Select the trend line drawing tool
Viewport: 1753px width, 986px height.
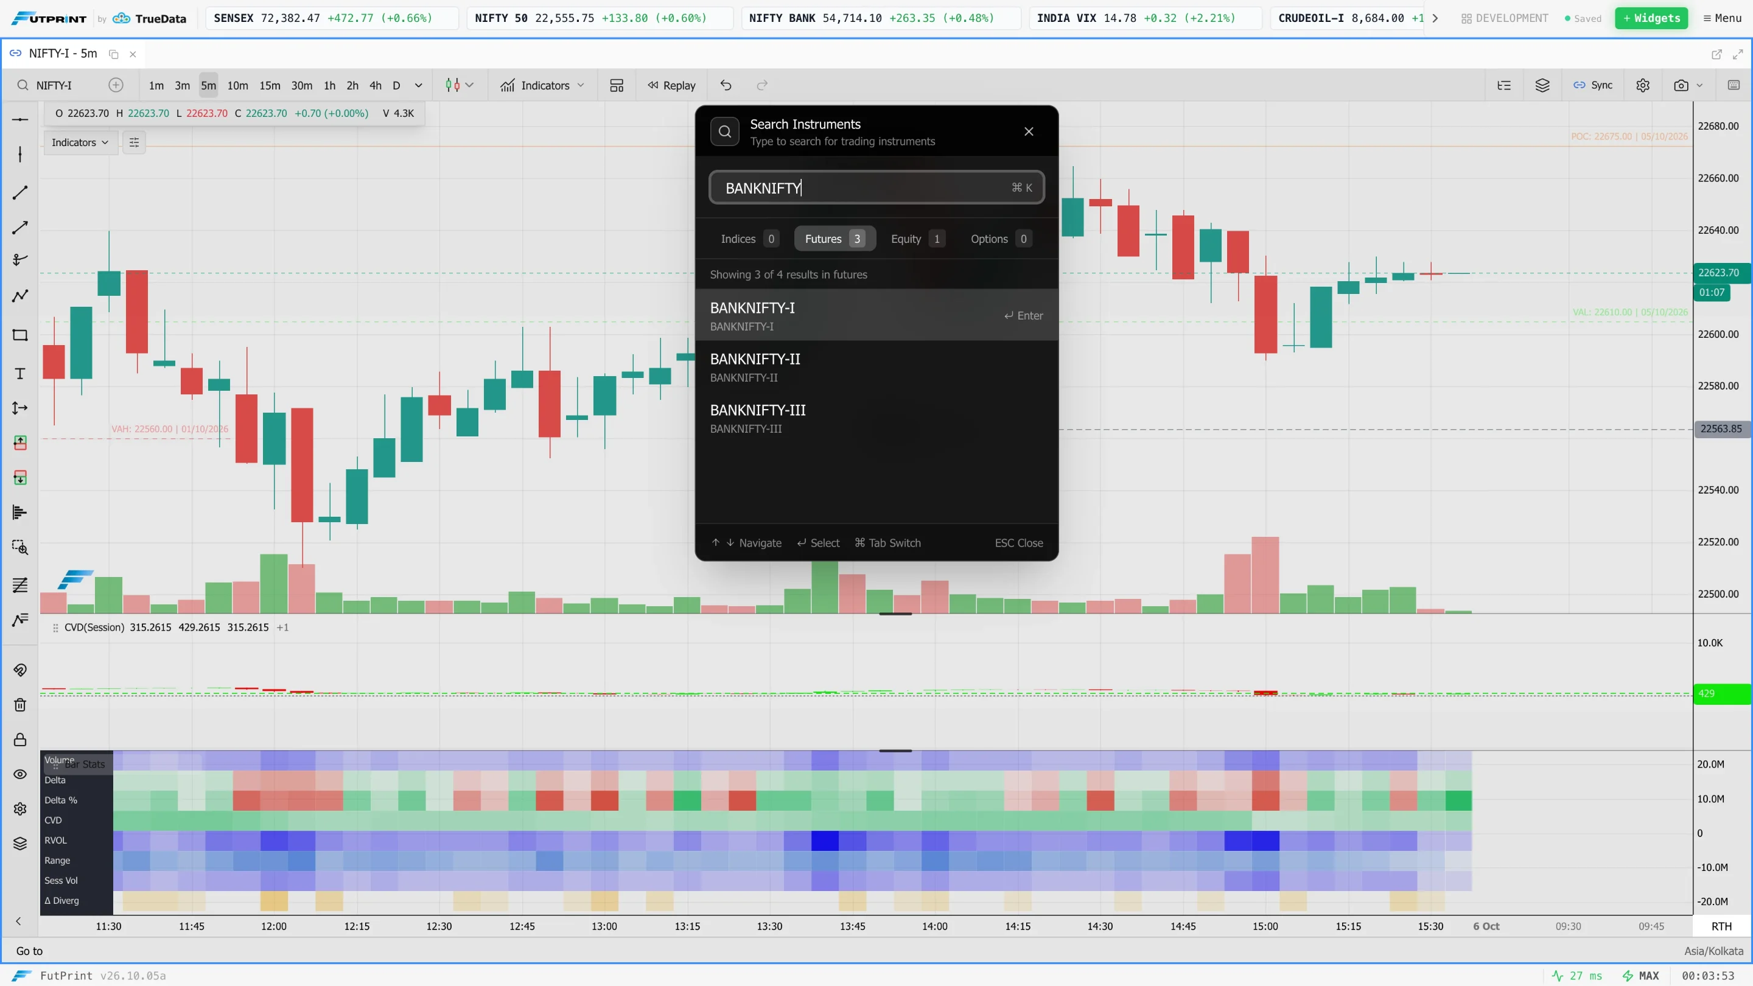(19, 192)
